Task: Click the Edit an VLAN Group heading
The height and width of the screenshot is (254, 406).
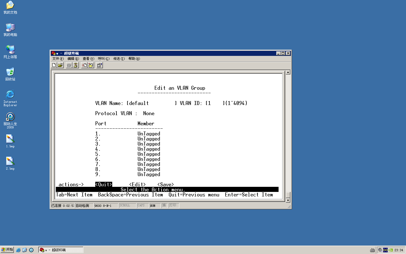Action: pyautogui.click(x=180, y=88)
